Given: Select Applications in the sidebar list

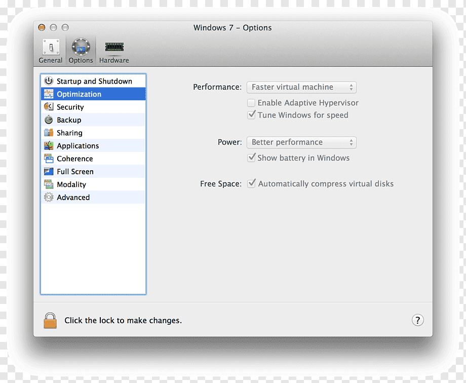Looking at the screenshot, I should click(x=93, y=146).
